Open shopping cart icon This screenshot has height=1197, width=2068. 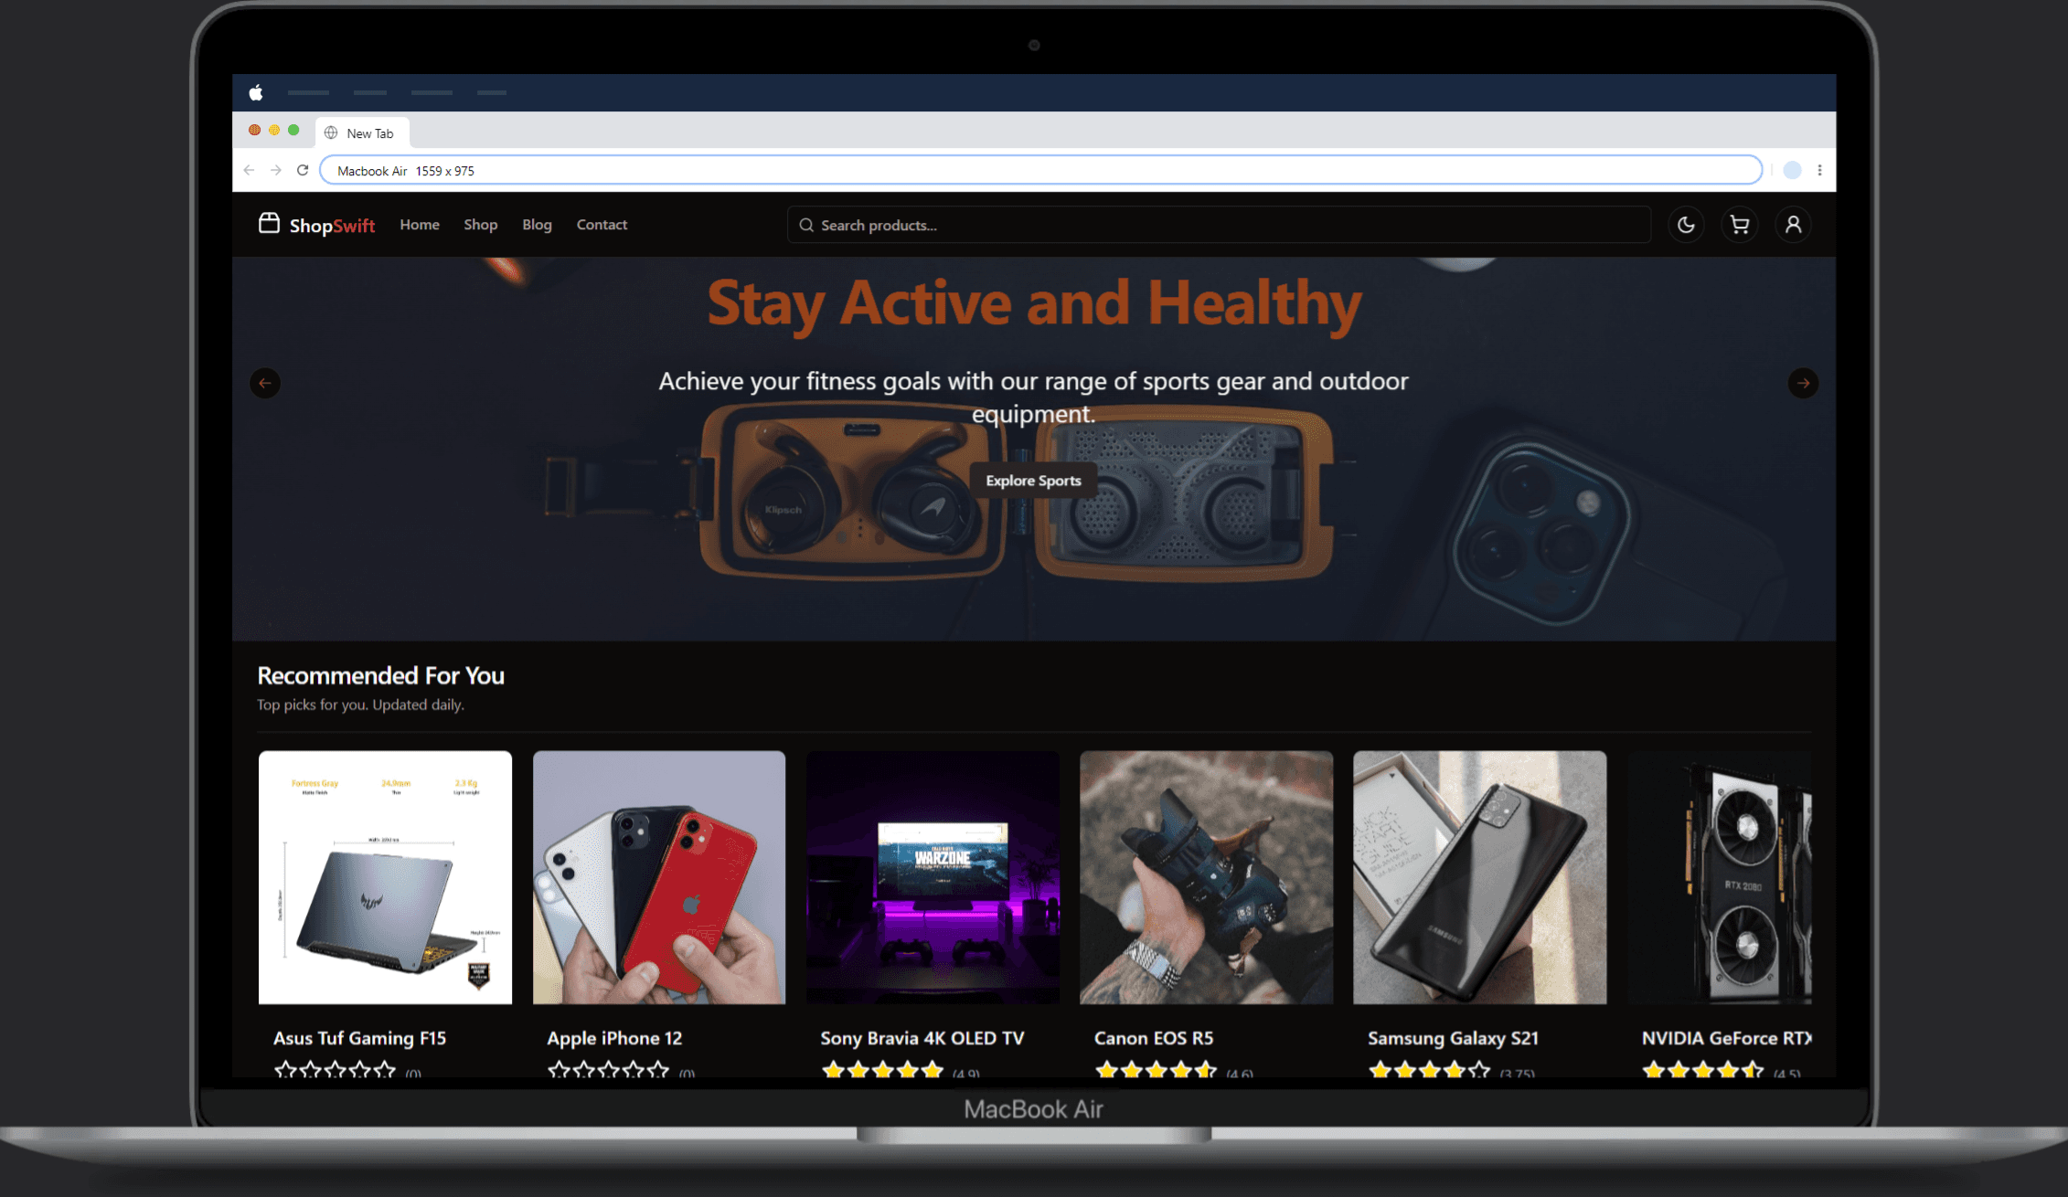pyautogui.click(x=1740, y=224)
